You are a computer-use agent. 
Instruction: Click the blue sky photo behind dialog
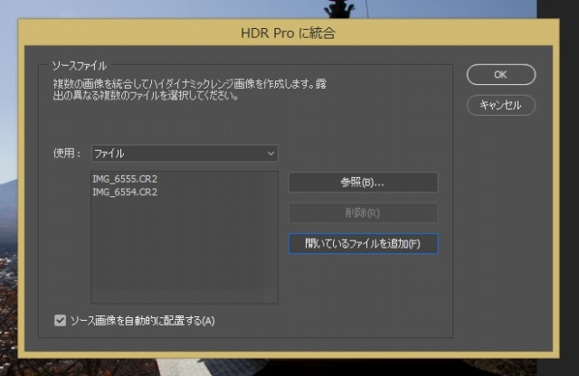(9, 108)
